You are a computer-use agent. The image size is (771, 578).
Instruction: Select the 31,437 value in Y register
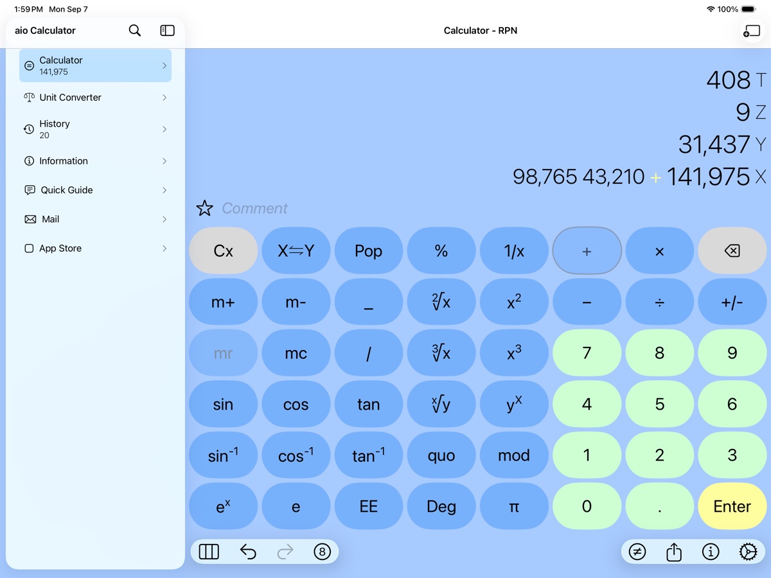pos(714,144)
